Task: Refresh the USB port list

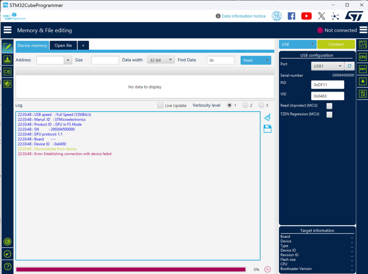Action: point(350,66)
